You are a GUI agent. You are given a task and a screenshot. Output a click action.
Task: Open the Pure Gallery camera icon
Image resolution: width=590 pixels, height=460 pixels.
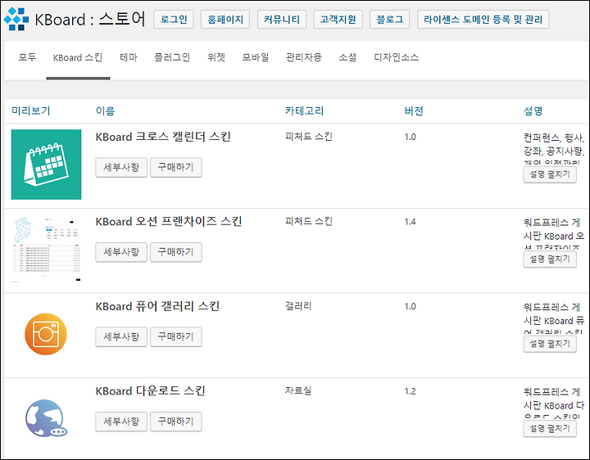pos(46,334)
